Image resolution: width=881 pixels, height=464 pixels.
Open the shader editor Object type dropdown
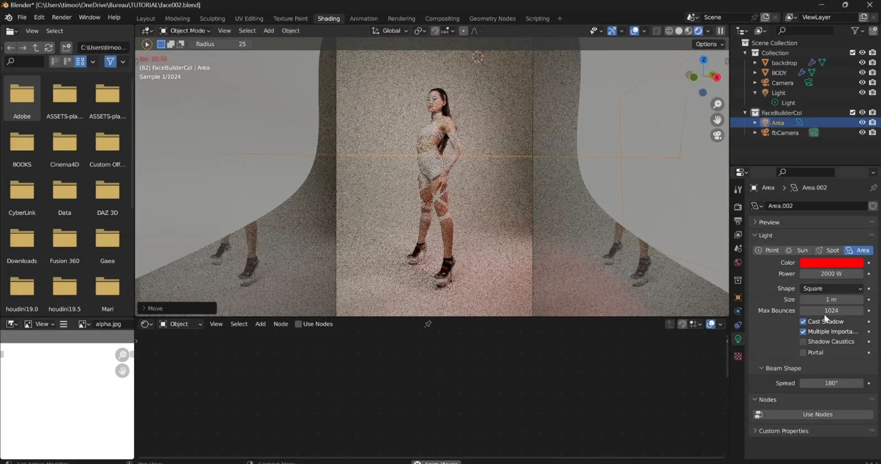click(181, 324)
